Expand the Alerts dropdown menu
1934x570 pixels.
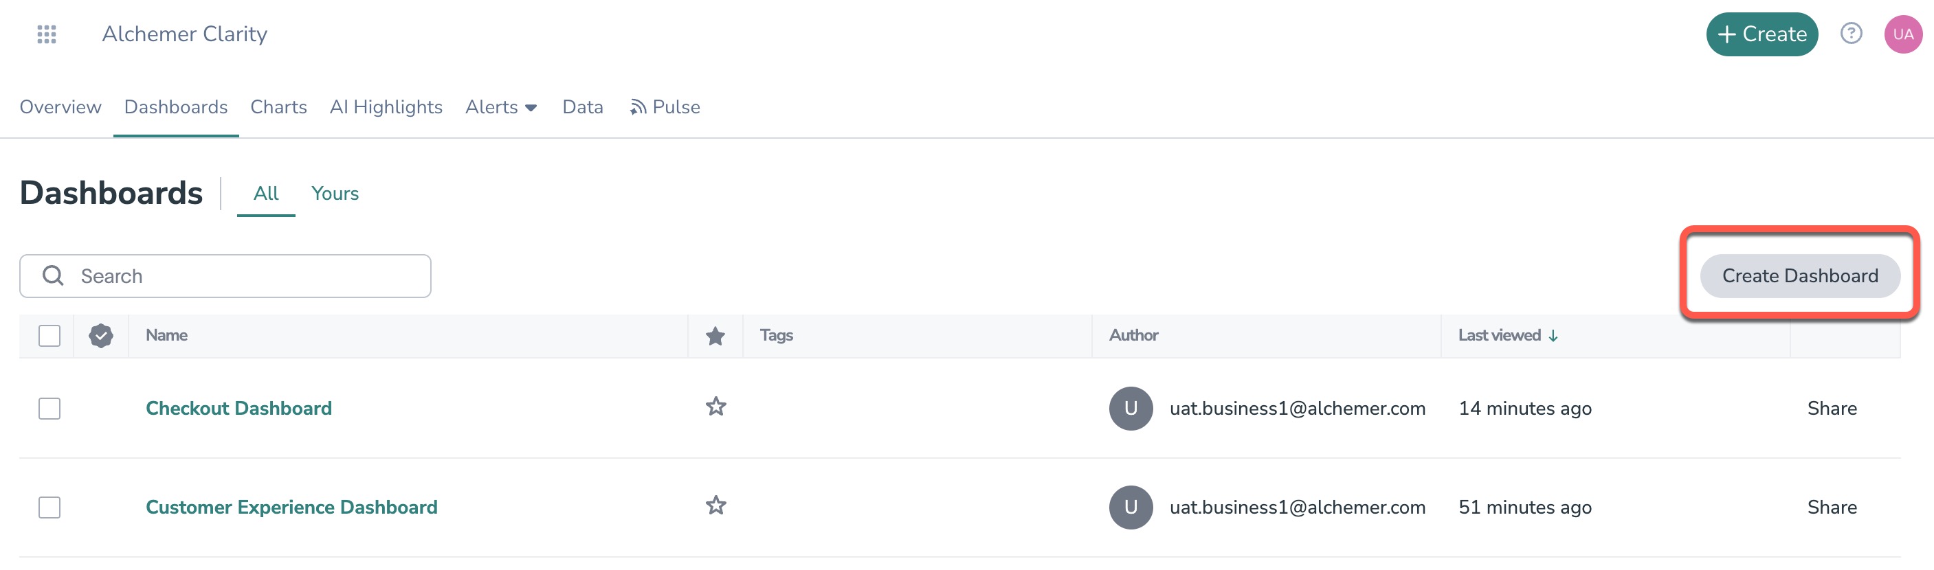click(x=501, y=107)
